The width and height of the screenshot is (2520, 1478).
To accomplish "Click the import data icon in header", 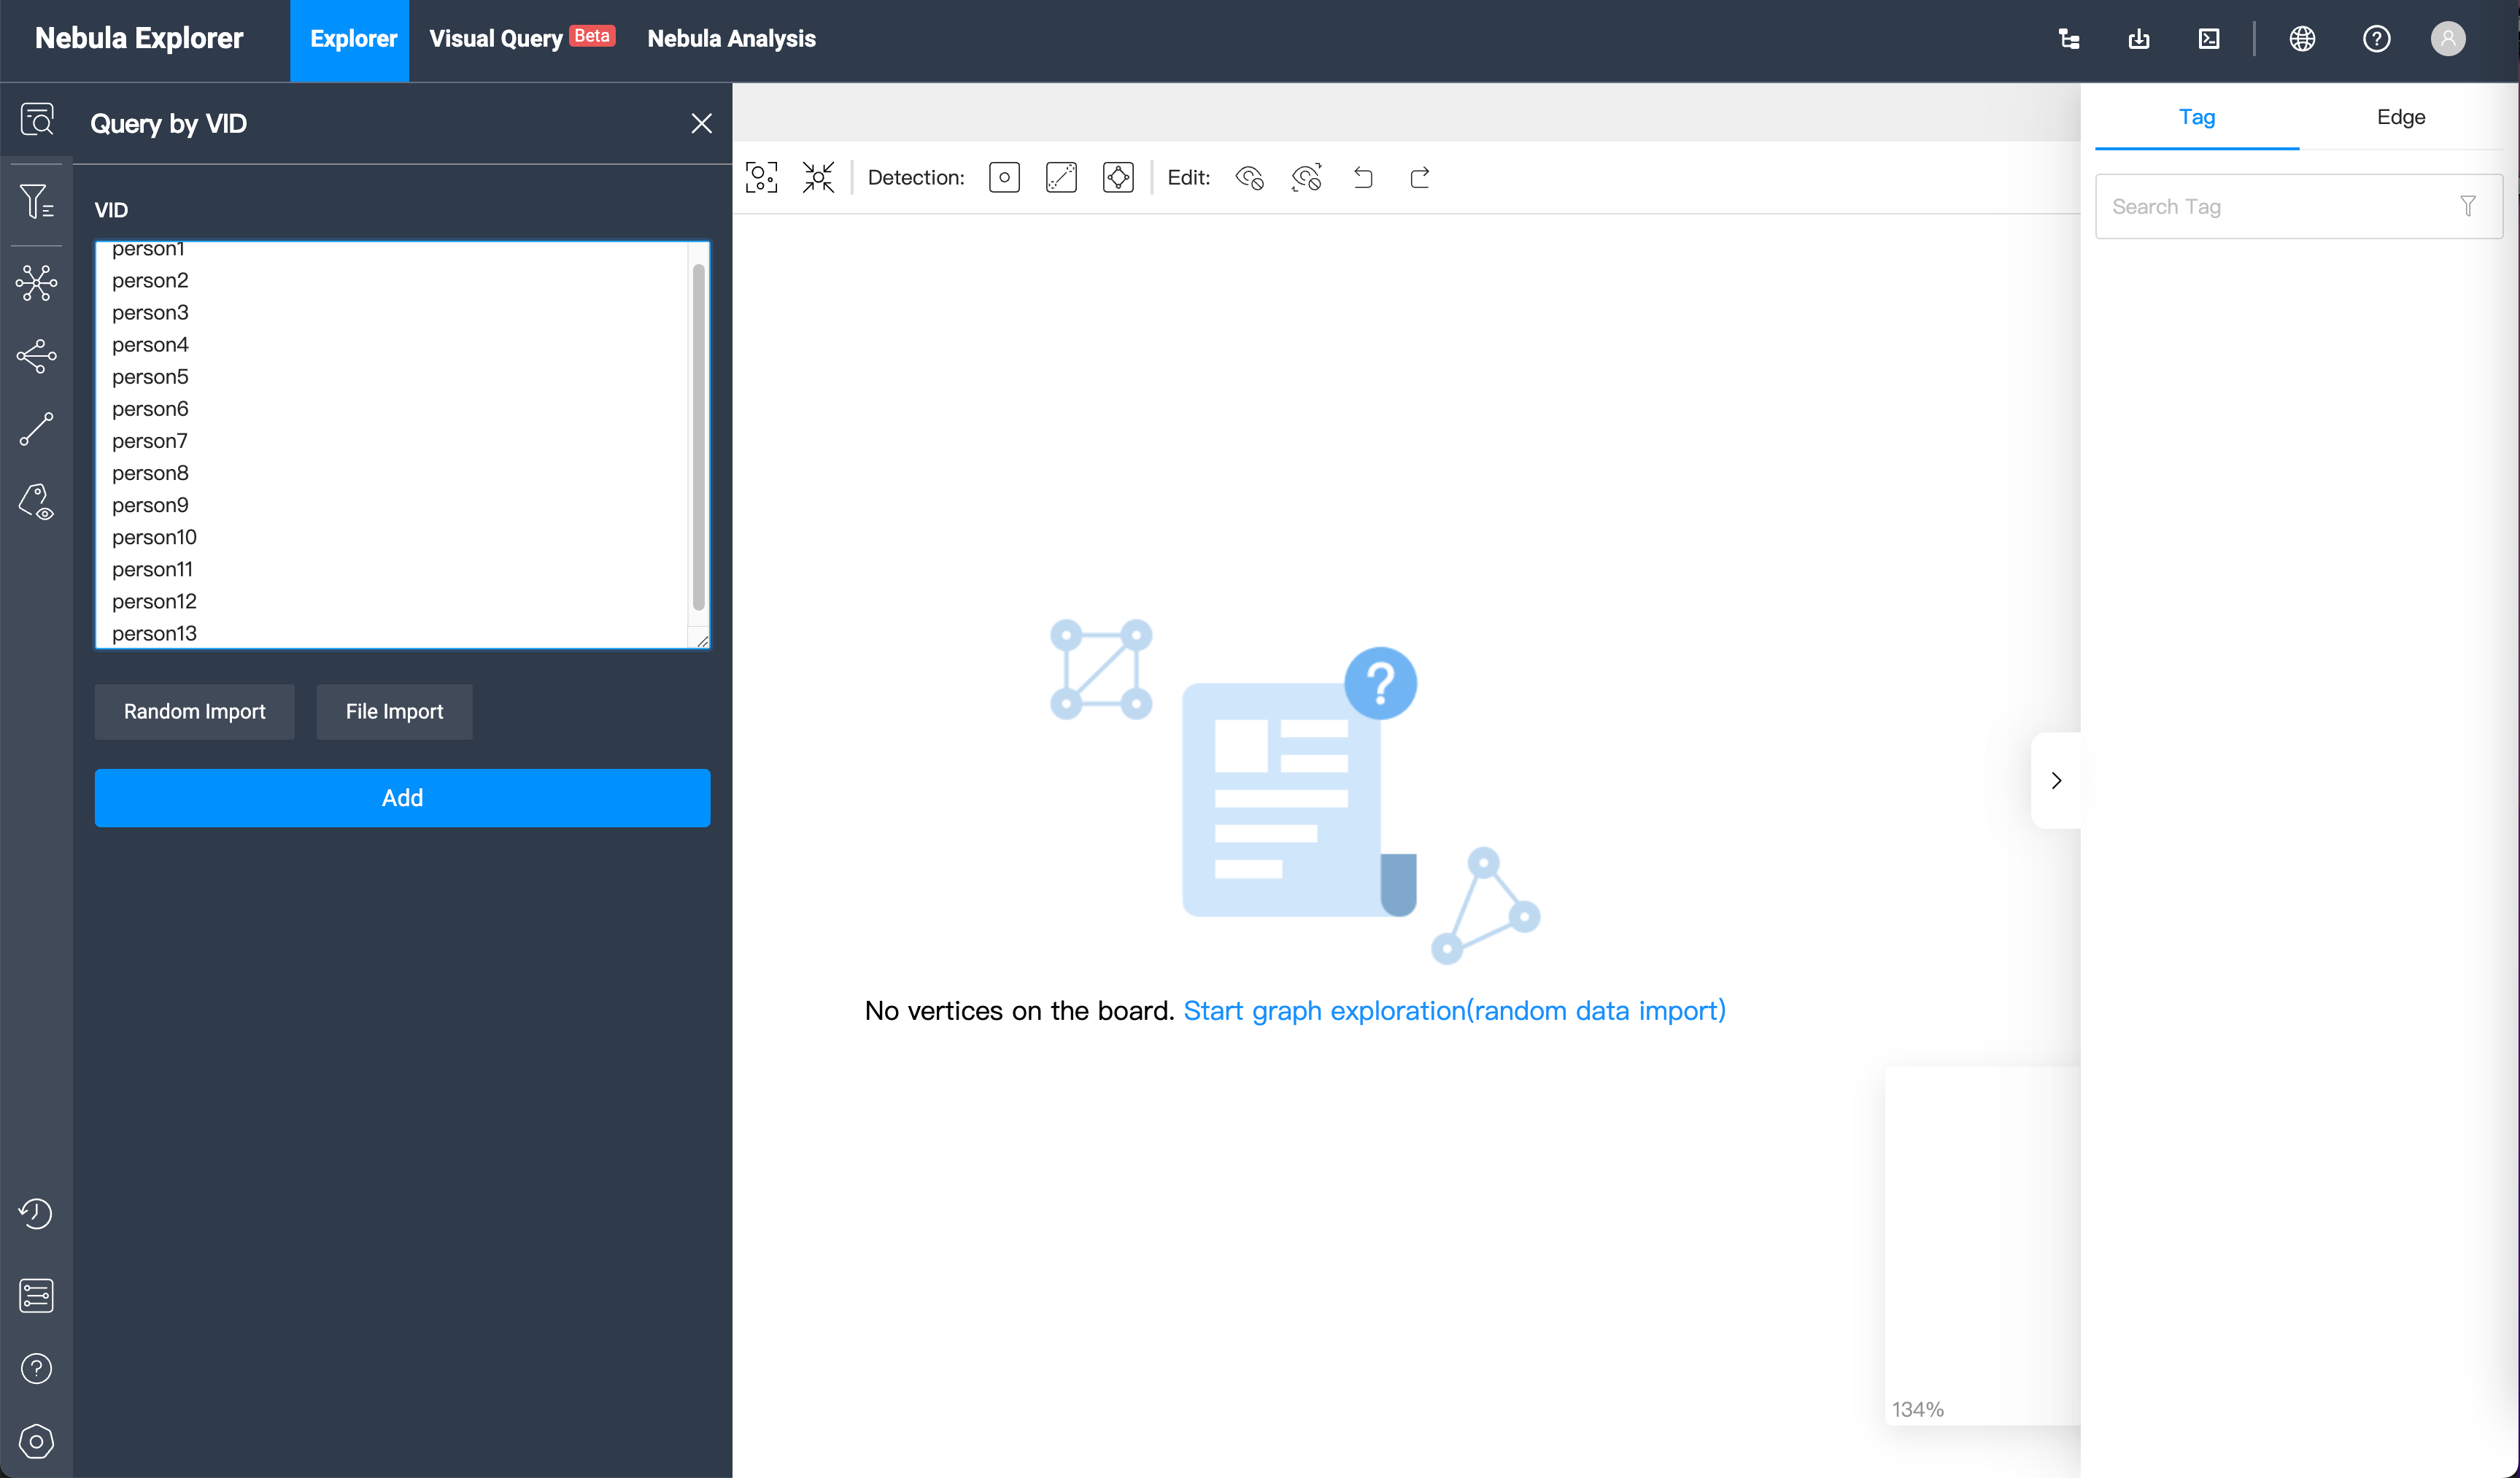I will 2139,39.
